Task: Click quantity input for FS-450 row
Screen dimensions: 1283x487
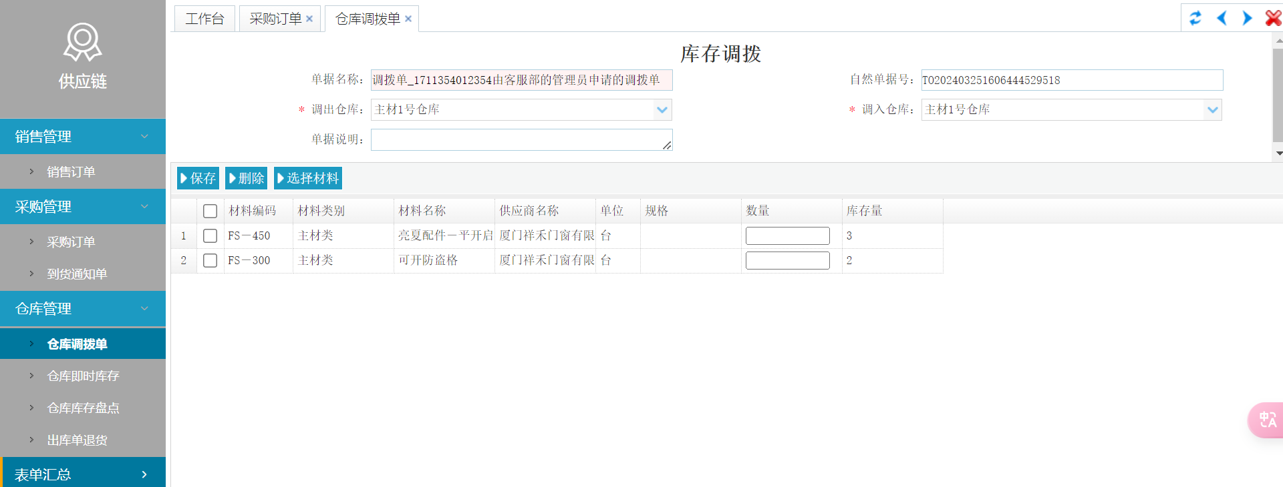Action: tap(787, 235)
